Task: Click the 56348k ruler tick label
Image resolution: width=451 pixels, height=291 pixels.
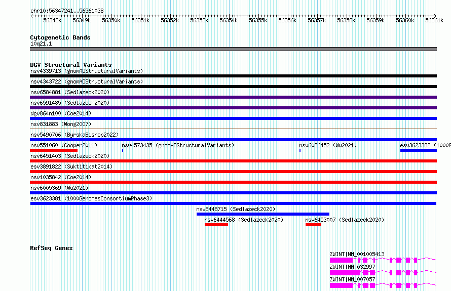Action: click(52, 20)
